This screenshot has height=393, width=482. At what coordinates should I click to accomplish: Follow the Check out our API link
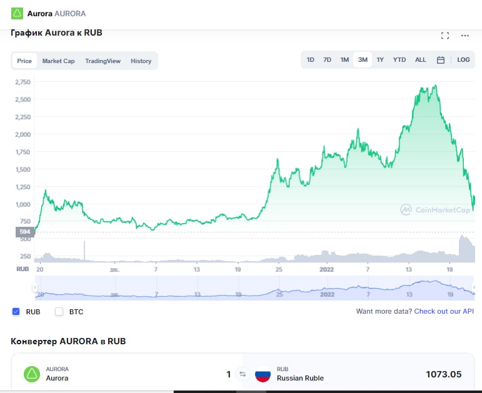[444, 311]
